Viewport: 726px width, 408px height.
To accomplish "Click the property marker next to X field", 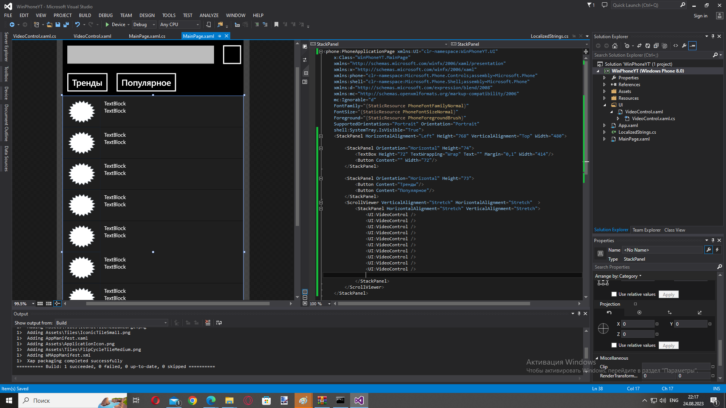I will pyautogui.click(x=657, y=324).
